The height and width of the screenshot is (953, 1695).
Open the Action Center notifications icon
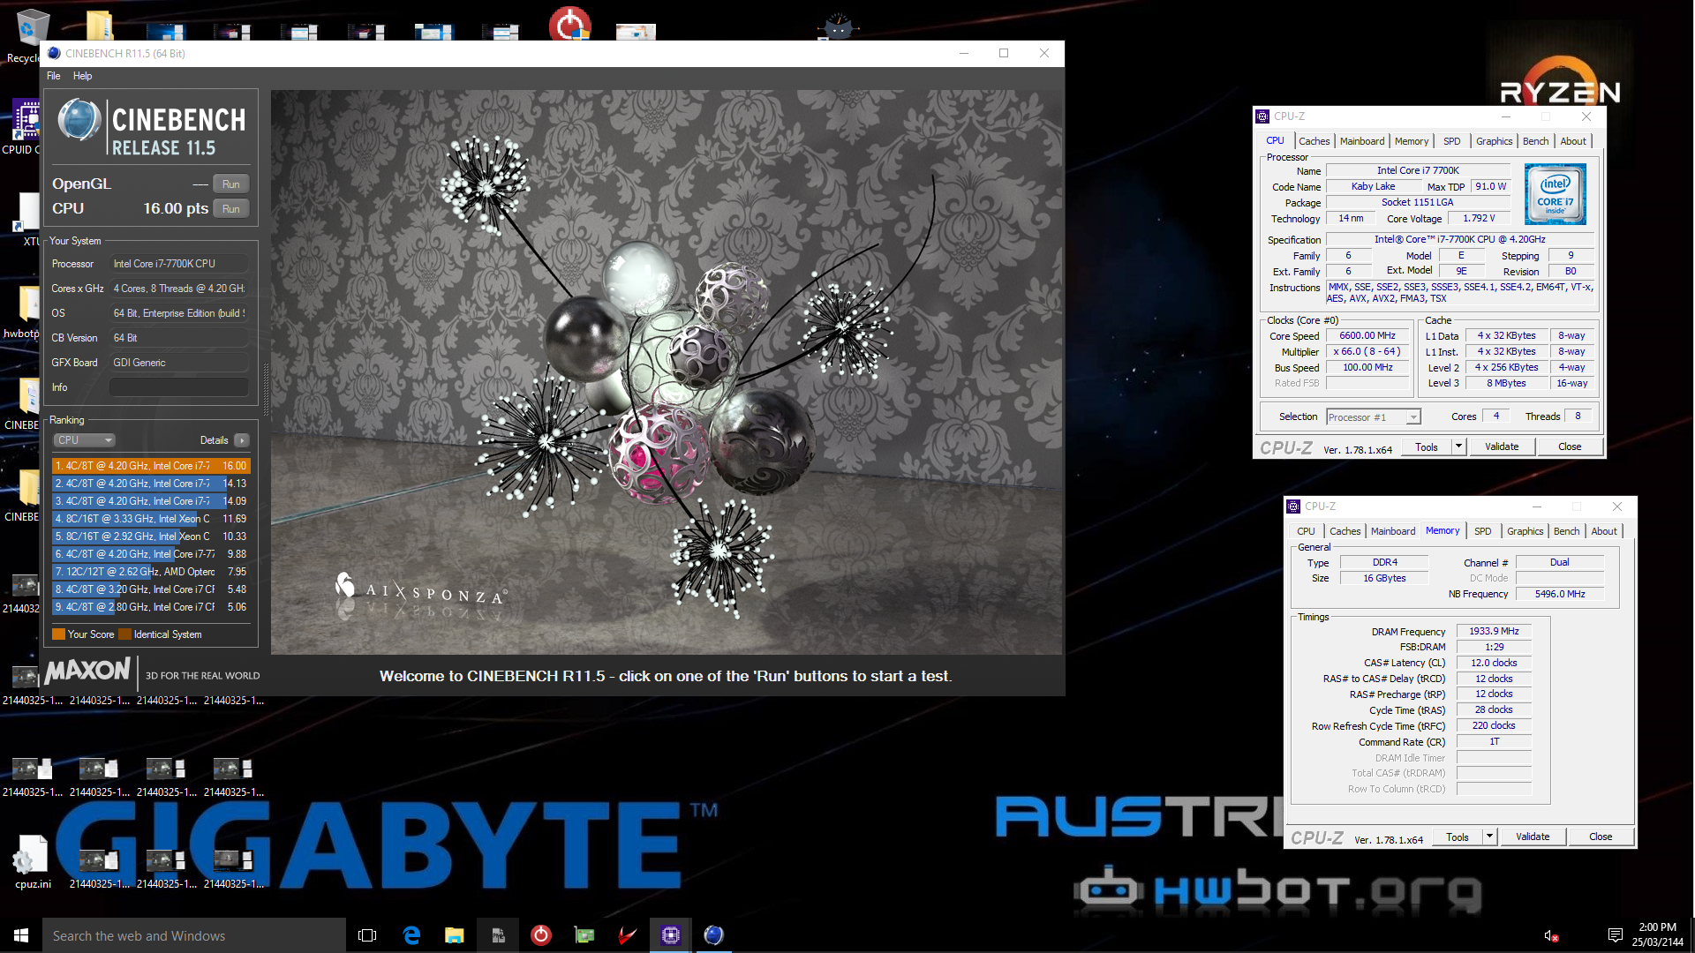click(1615, 935)
